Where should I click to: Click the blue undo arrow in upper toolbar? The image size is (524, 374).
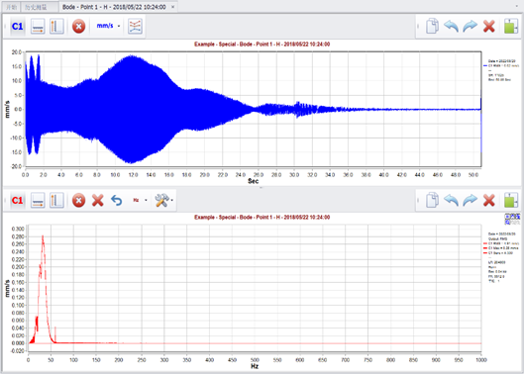pyautogui.click(x=451, y=27)
